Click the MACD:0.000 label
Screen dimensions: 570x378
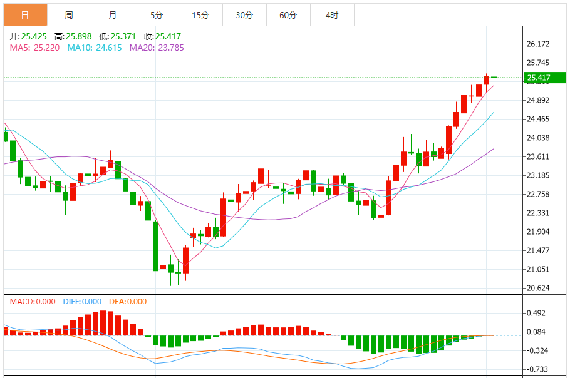[33, 302]
